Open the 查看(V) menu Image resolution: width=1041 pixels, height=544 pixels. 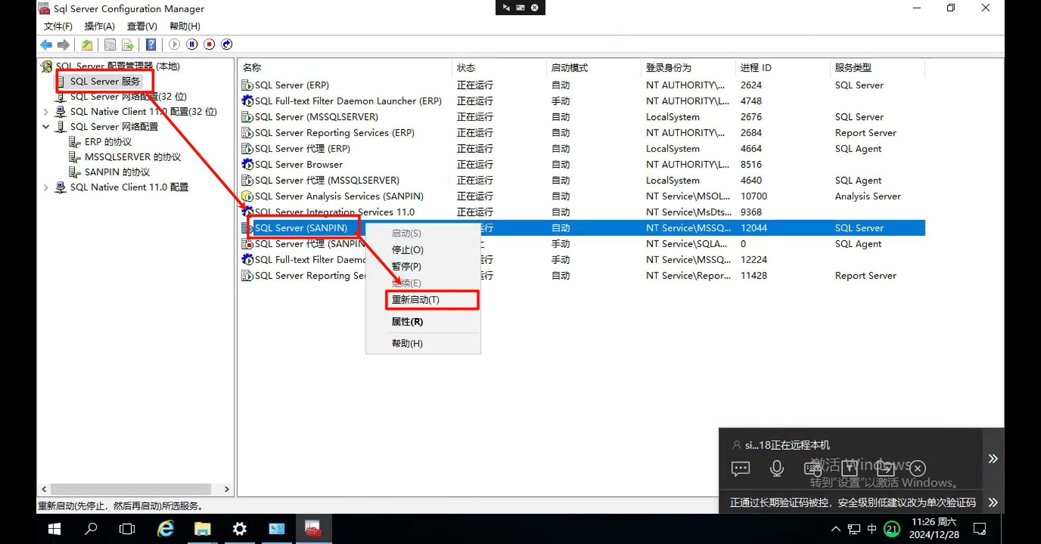tap(142, 26)
